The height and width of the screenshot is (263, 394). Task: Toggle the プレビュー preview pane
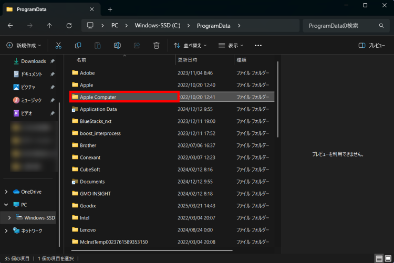tap(372, 46)
